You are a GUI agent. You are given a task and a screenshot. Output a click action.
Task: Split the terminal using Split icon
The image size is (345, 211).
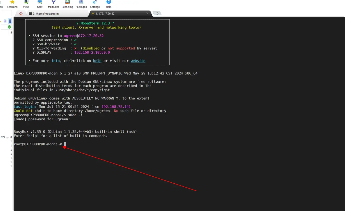tap(40, 4)
